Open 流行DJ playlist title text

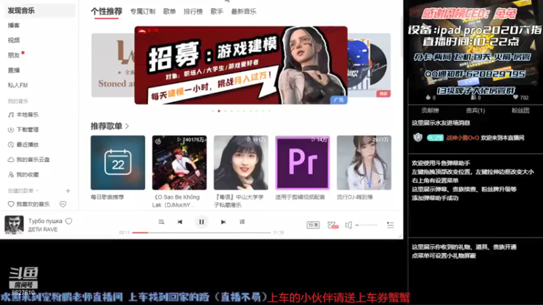355,197
